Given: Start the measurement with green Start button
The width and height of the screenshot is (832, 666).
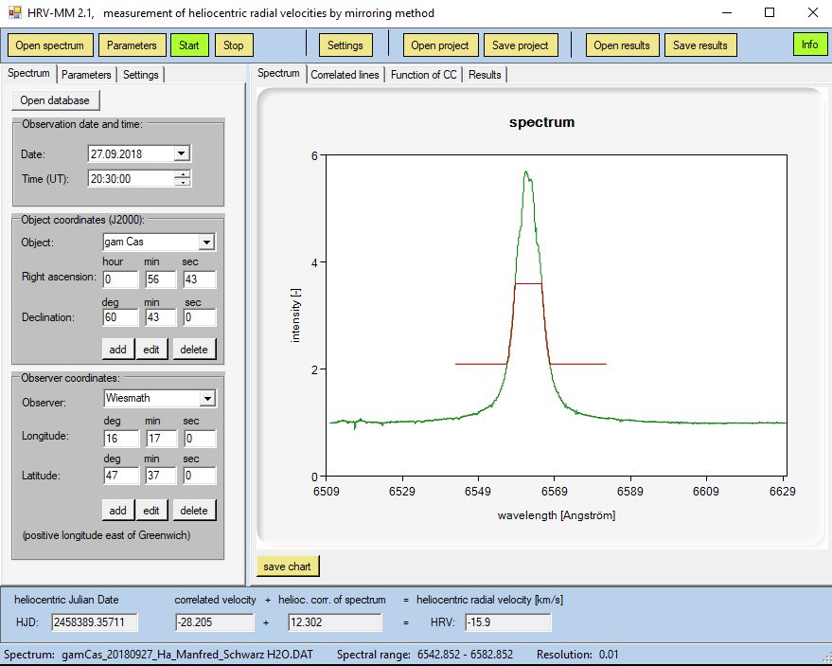Looking at the screenshot, I should (x=189, y=45).
